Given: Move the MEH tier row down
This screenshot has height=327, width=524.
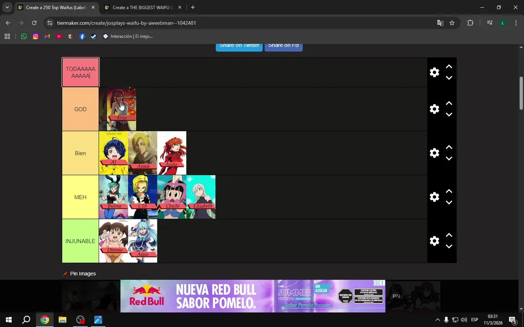Looking at the screenshot, I should click(x=449, y=202).
